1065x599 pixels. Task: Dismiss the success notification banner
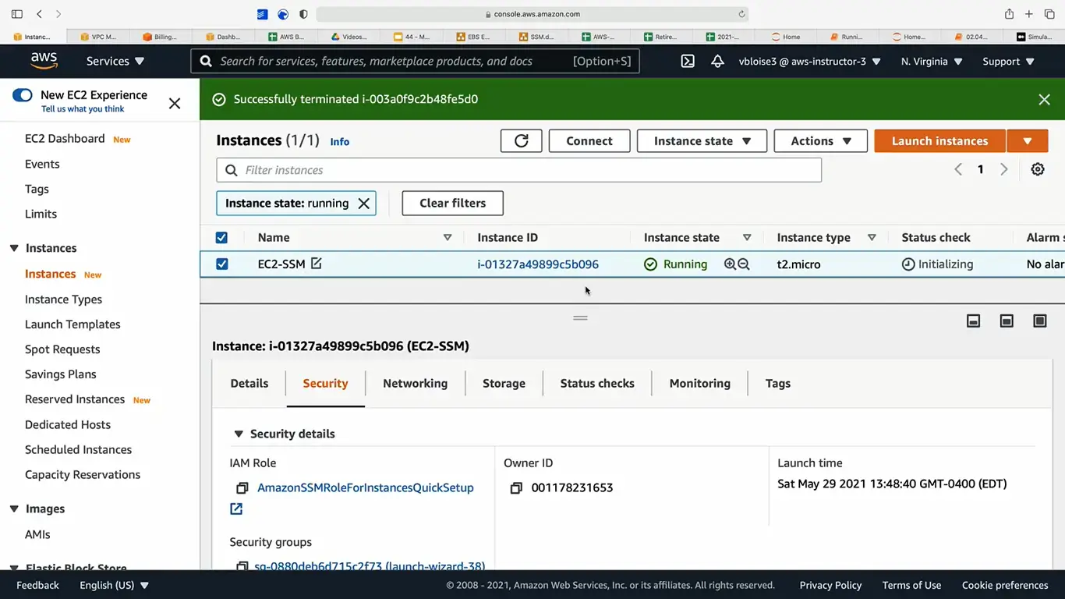(x=1044, y=99)
